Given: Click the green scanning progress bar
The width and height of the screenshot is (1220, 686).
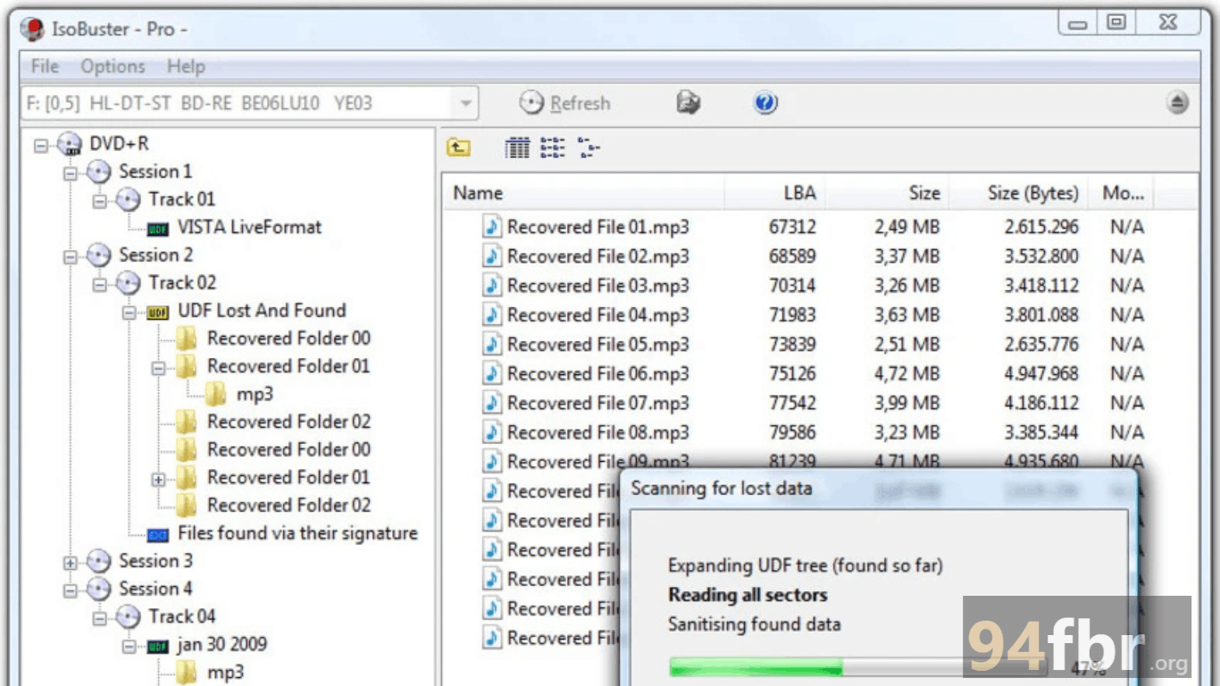Looking at the screenshot, I should click(756, 667).
